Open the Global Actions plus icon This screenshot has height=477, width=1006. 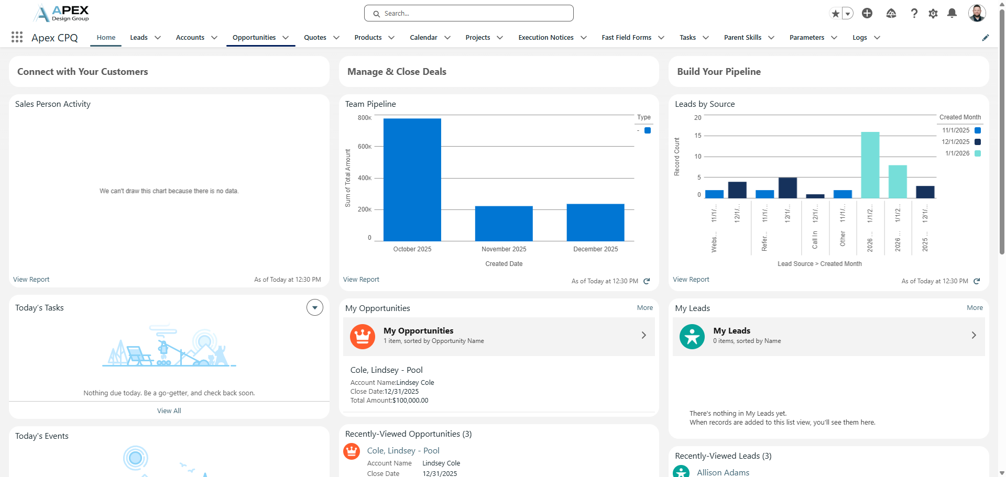(x=867, y=14)
